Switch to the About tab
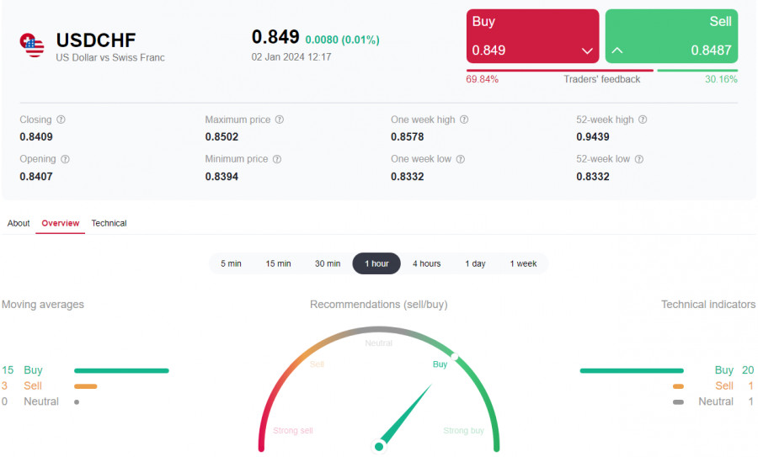Screen dimensions: 758x457 [x=19, y=223]
